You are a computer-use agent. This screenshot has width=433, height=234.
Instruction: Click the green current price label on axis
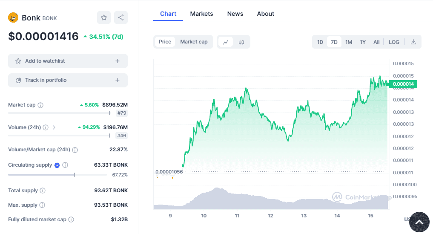tap(403, 84)
